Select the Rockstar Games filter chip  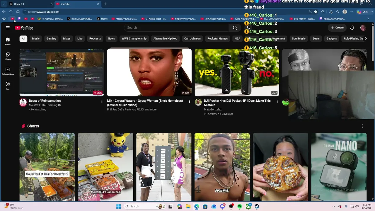218,38
